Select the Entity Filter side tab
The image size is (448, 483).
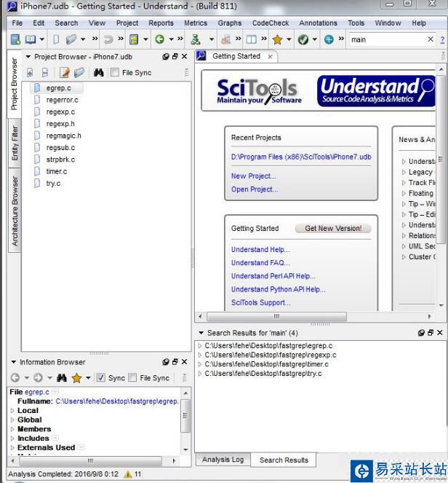15,143
